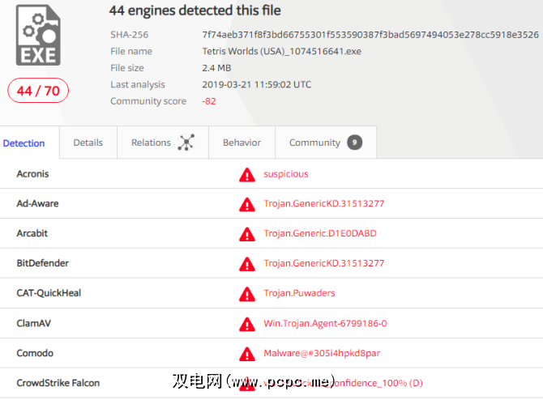Click the warning icon beside CAT-QuickHeal
Screen dimensions: 543x400
pos(247,294)
